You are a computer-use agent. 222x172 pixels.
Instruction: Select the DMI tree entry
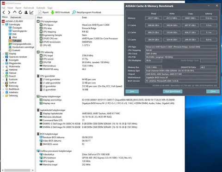(x=12, y=34)
